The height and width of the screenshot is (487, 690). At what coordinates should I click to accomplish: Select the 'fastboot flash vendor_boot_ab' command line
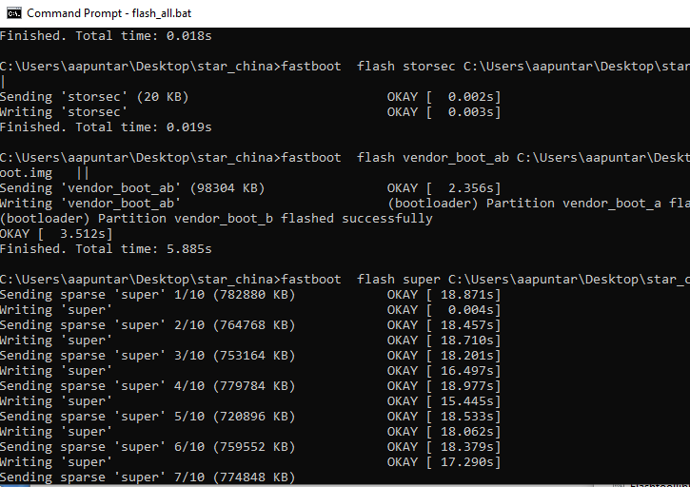click(345, 158)
